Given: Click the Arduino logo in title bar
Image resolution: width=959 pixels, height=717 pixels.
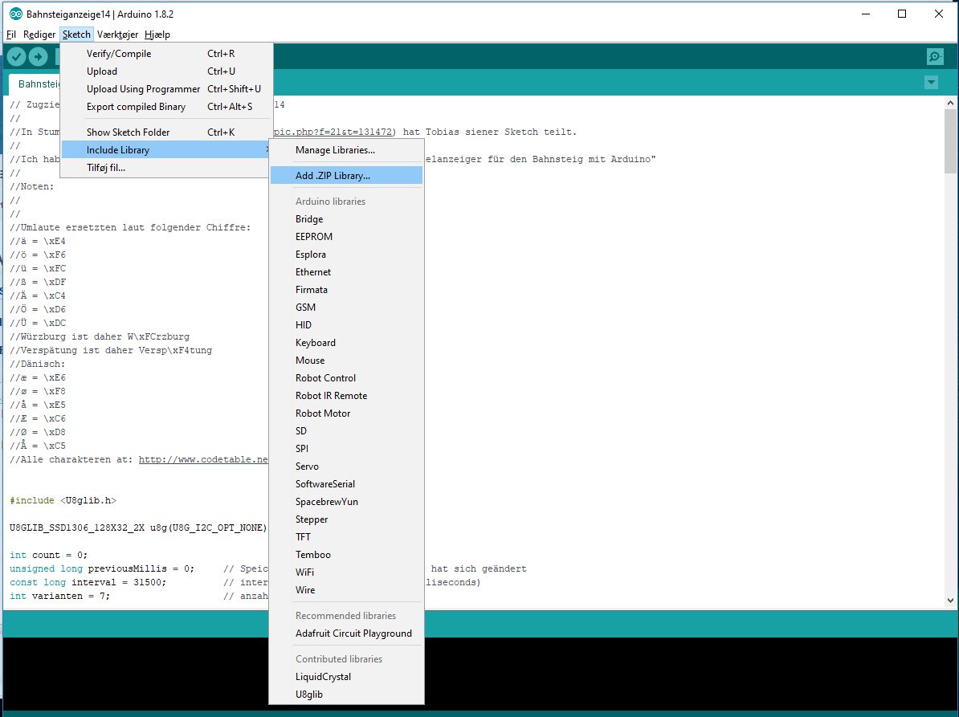Looking at the screenshot, I should (x=16, y=14).
